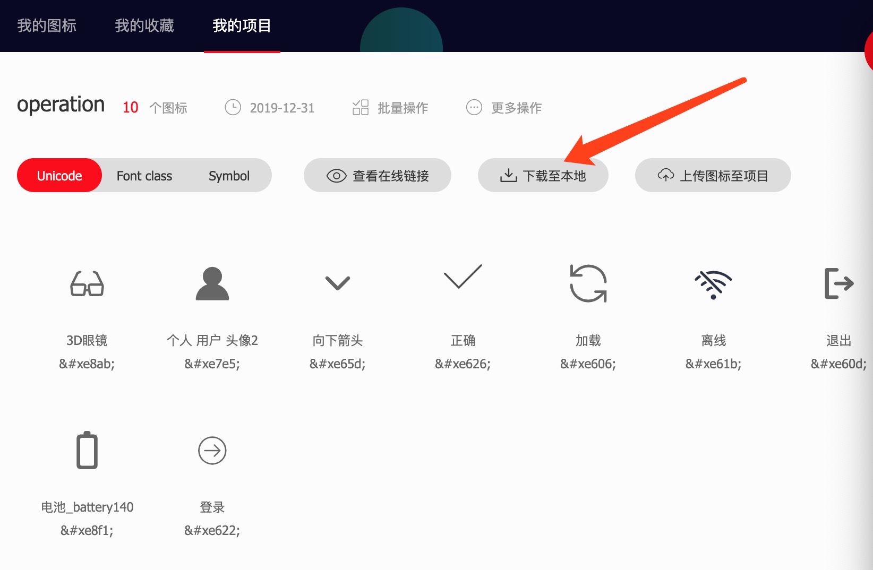The image size is (873, 570).
Task: Select the 加载 loading refresh icon
Action: point(587,284)
